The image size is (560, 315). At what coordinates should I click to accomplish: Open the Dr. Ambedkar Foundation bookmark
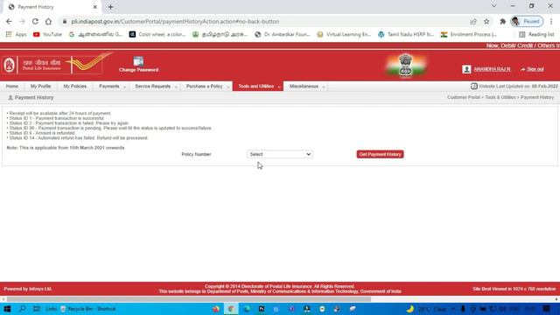[x=282, y=34]
